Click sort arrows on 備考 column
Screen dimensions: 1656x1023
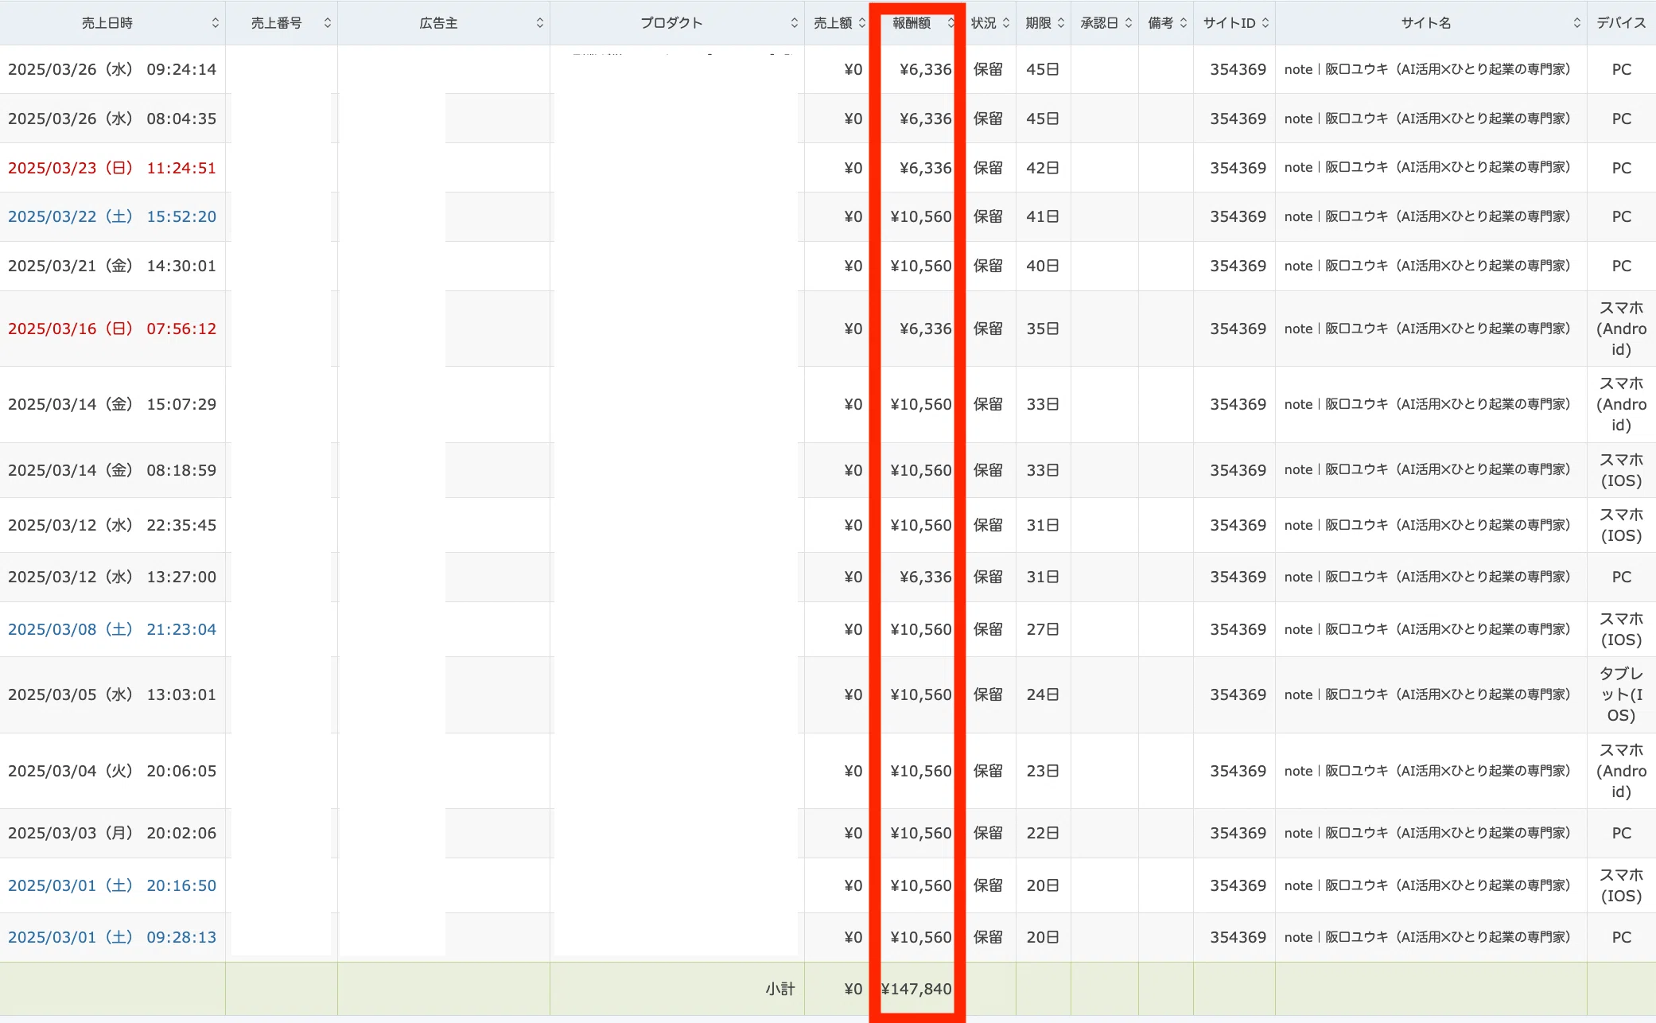(x=1184, y=23)
